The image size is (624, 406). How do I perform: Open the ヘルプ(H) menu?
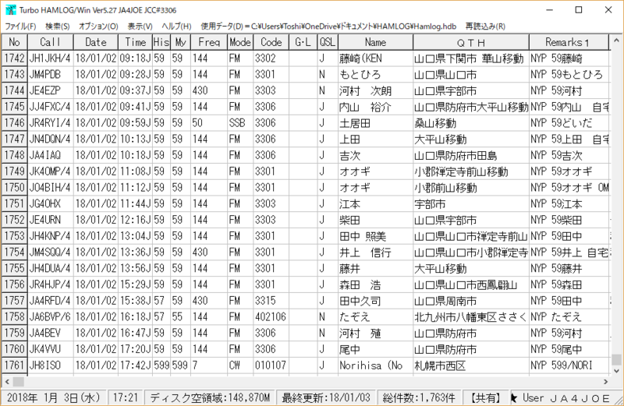click(176, 26)
